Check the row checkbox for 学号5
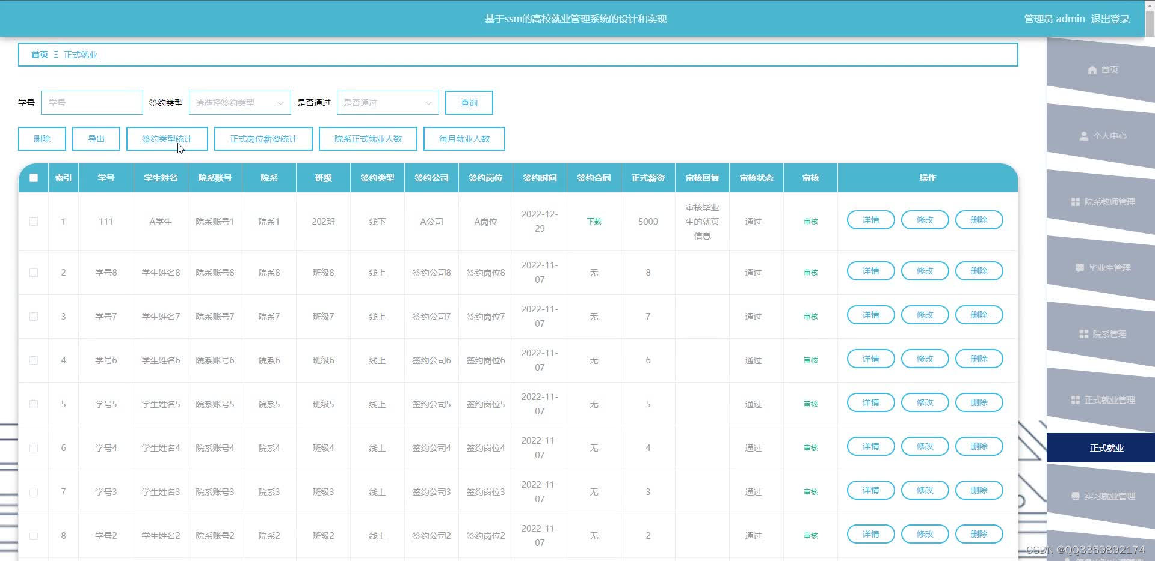 (34, 404)
